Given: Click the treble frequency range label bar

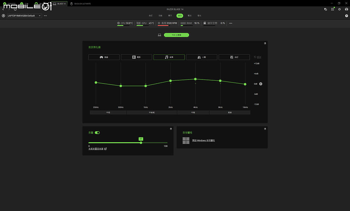Looking at the screenshot, I should [x=230, y=113].
